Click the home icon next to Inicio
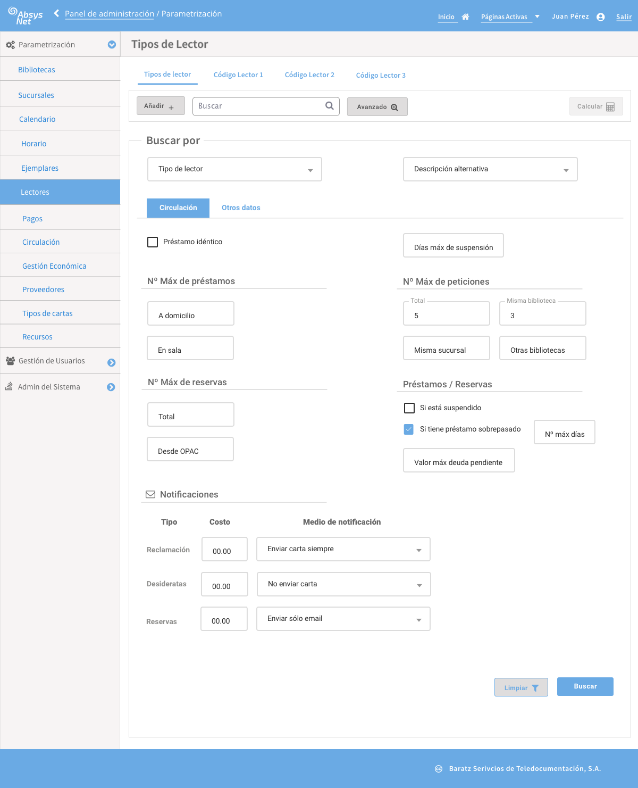This screenshot has width=638, height=788. pyautogui.click(x=465, y=16)
